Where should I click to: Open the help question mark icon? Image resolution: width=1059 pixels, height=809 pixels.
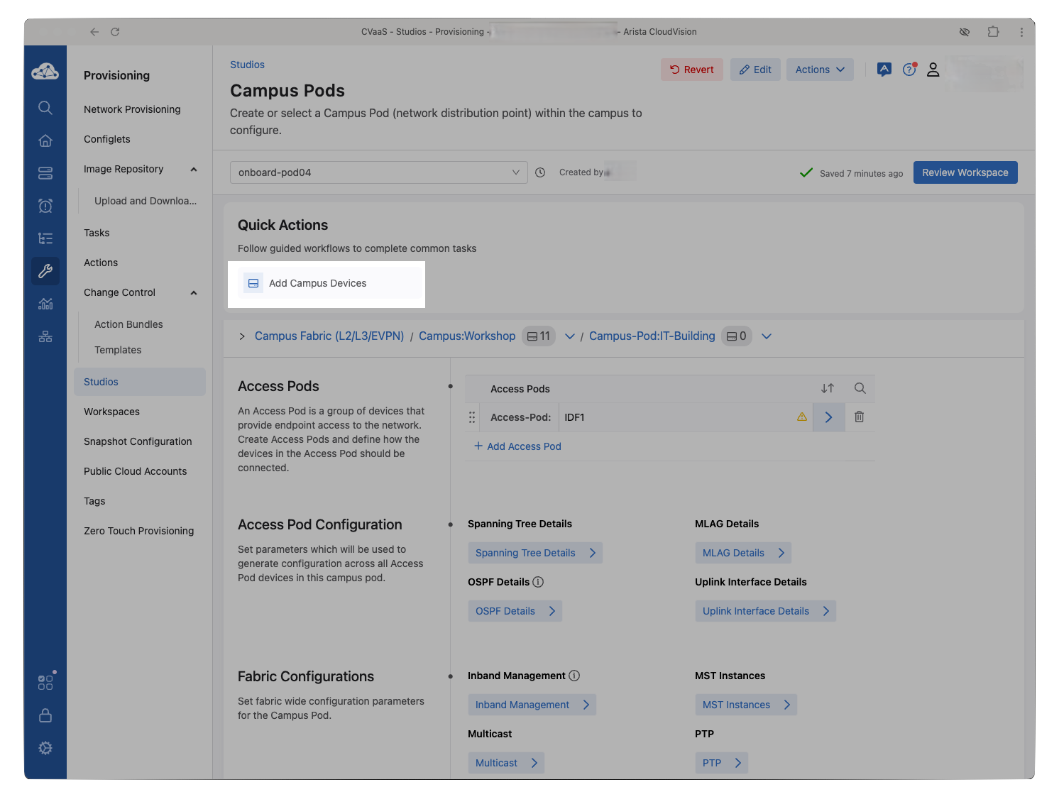point(909,70)
